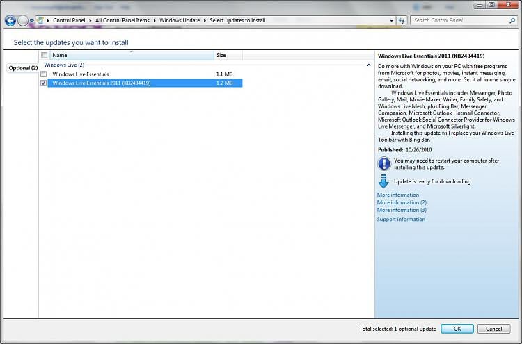Toggle the select-all checkbox in header
The height and width of the screenshot is (344, 522).
(44, 55)
